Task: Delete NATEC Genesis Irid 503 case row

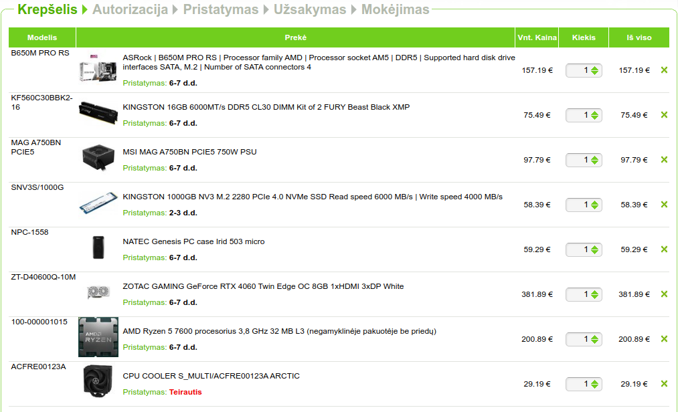Action: (x=664, y=249)
